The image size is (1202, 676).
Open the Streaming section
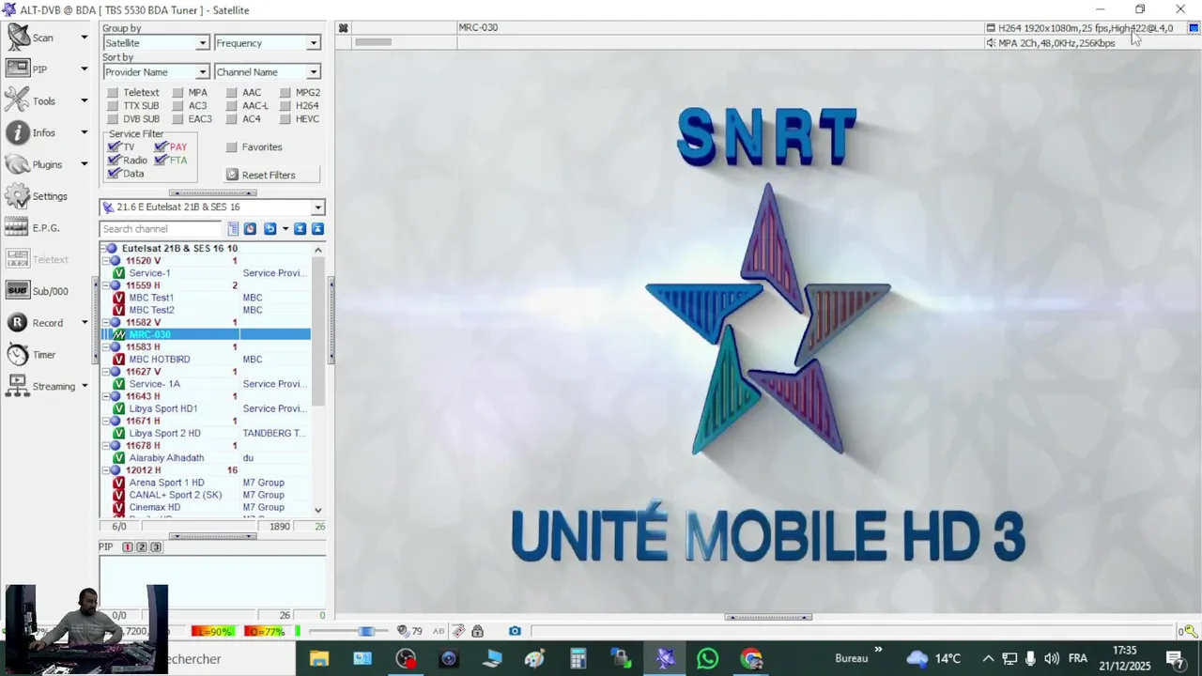coord(40,386)
